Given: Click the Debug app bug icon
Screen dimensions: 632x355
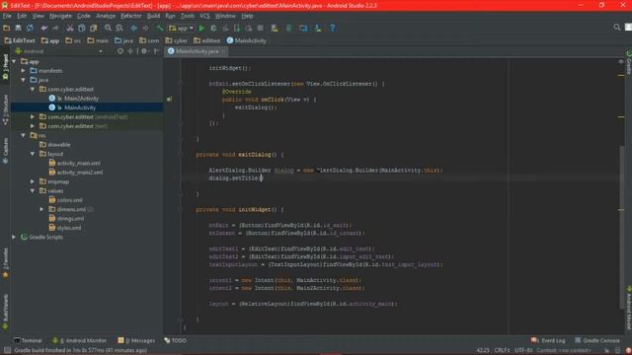Looking at the screenshot, I should [213, 29].
